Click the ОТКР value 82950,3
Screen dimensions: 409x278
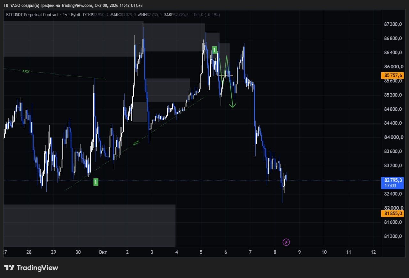click(100, 15)
